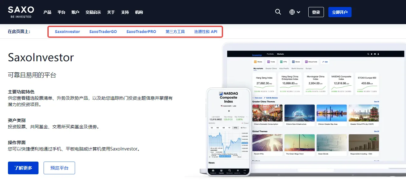This screenshot has width=406, height=180.
Task: Jump to the 第三方工具 section link
Action: click(175, 32)
